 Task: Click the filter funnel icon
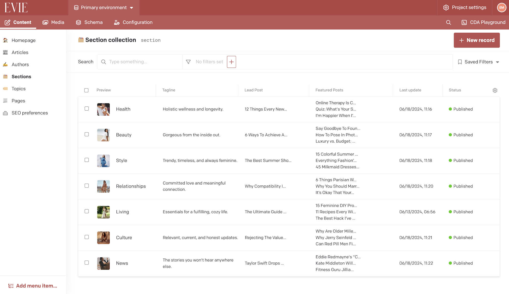[x=188, y=62]
